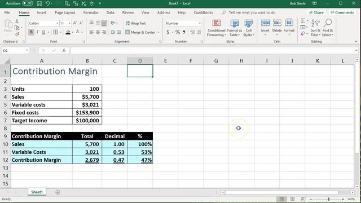Open Conditional Formatting menu

216,28
